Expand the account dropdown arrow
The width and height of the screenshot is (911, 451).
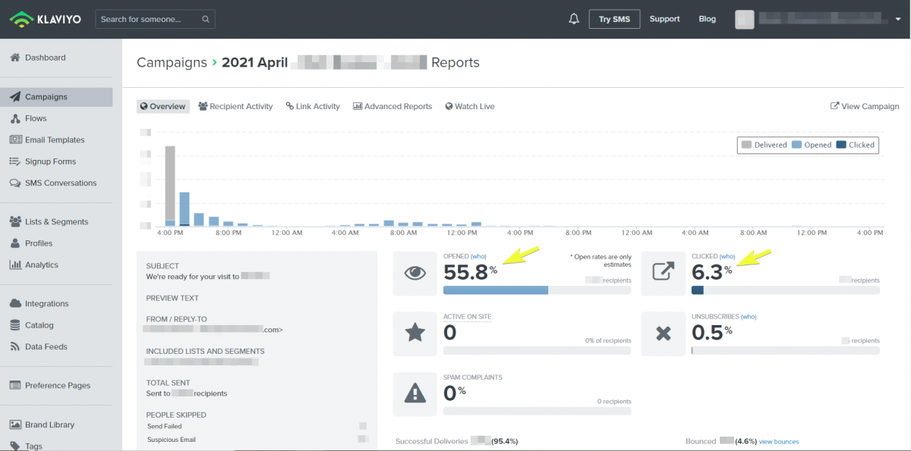coord(898,20)
